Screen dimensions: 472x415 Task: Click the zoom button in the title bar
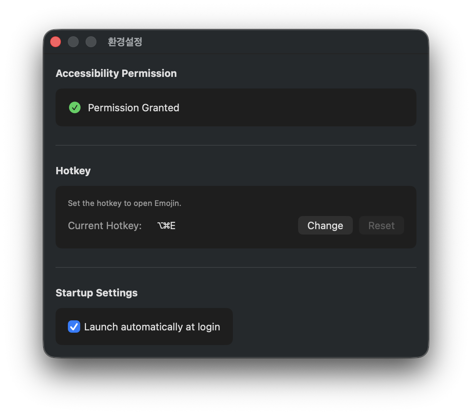[x=91, y=41]
